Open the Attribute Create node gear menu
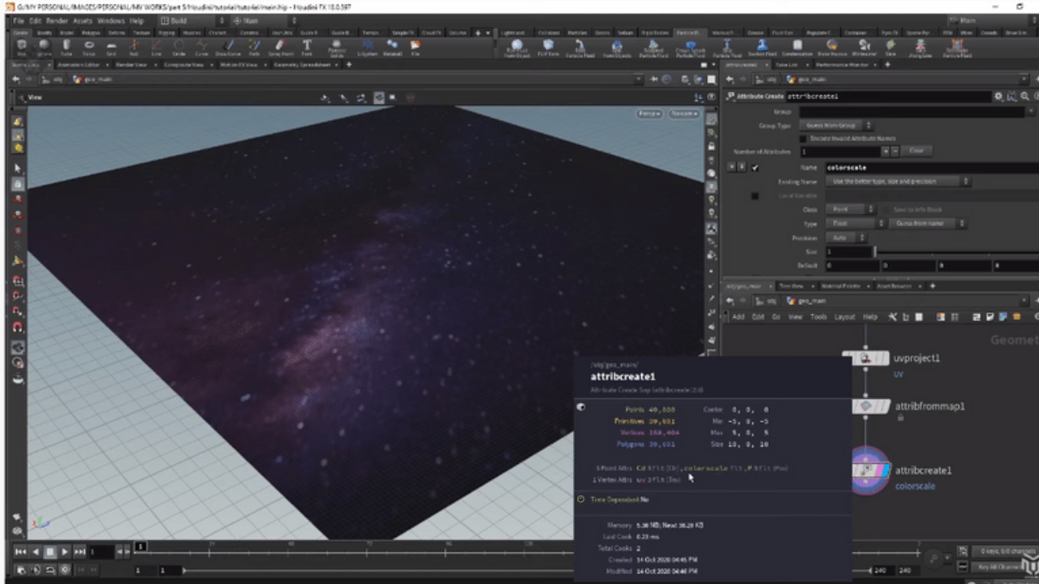The image size is (1039, 584). point(998,96)
